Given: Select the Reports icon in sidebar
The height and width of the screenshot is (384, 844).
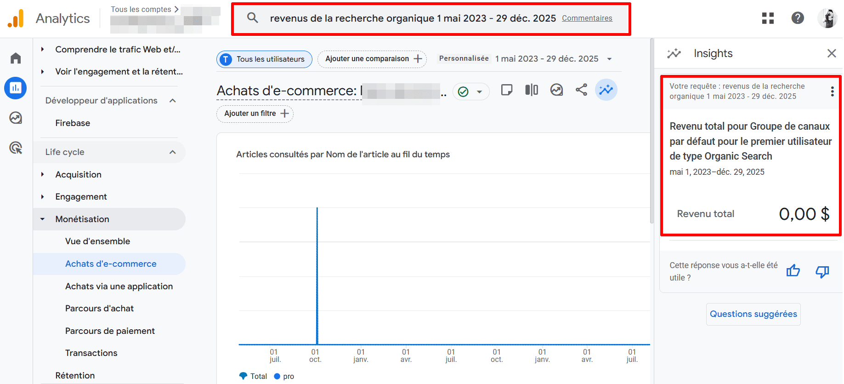Looking at the screenshot, I should 16,88.
